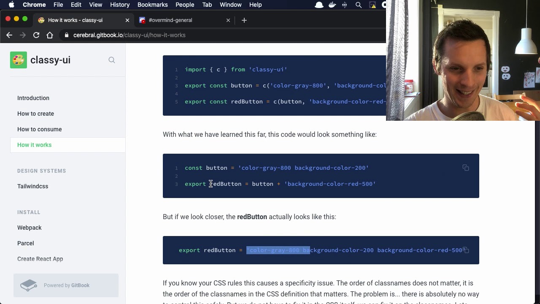Open the View menu
Image resolution: width=540 pixels, height=304 pixels.
click(x=96, y=5)
